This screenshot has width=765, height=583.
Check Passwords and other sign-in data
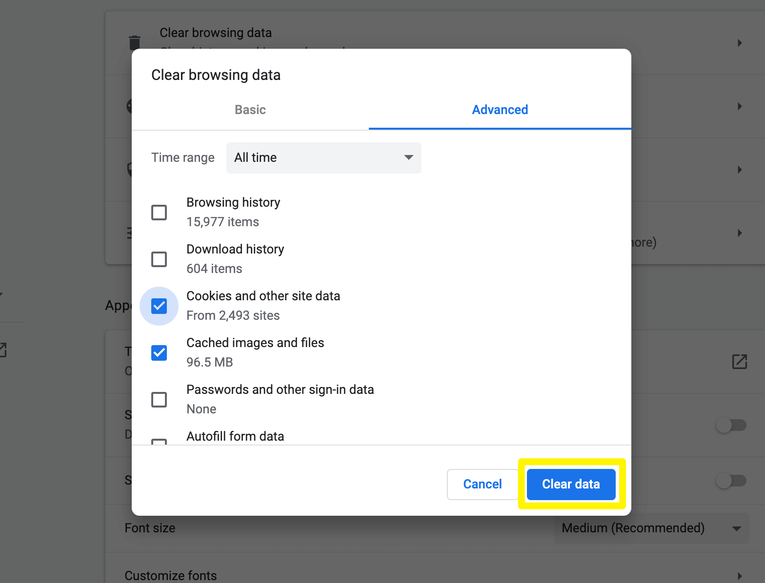[x=159, y=400]
